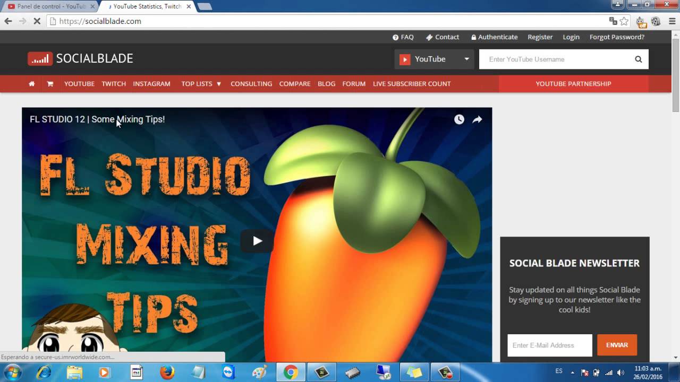Open the shopping cart icon in navbar
The width and height of the screenshot is (680, 382).
pyautogui.click(x=50, y=84)
